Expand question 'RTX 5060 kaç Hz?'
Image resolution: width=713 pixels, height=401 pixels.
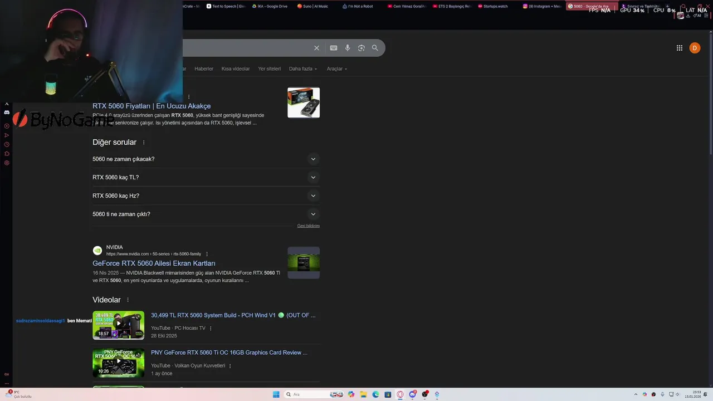pyautogui.click(x=206, y=195)
